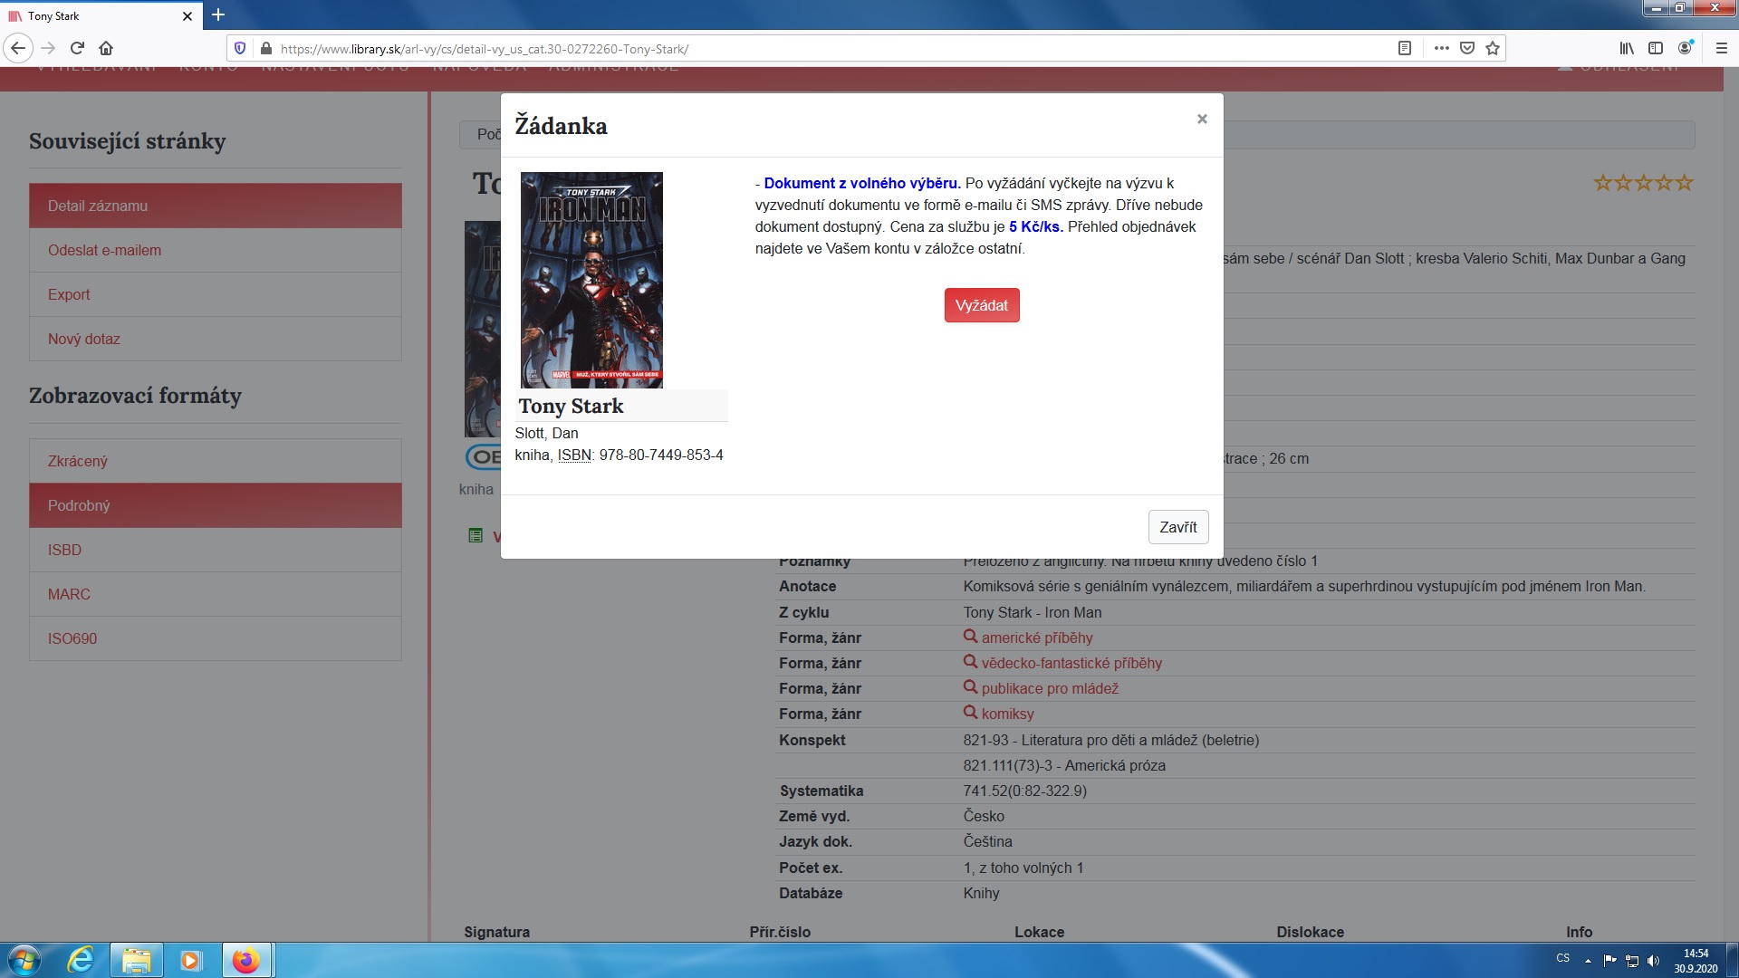Dismiss the dialog using the X icon
Image resolution: width=1739 pixels, height=978 pixels.
[1202, 119]
